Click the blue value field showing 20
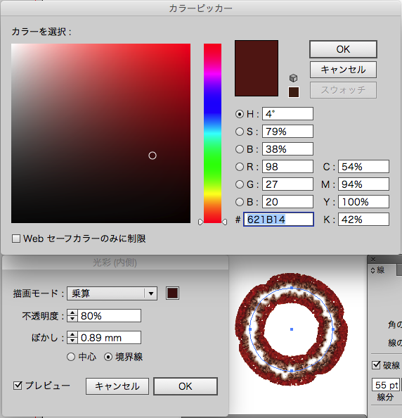 coord(287,202)
